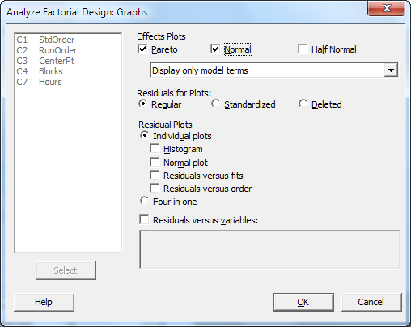Screen dimensions: 411x327
Task: Click the Help button
Action: (x=44, y=302)
